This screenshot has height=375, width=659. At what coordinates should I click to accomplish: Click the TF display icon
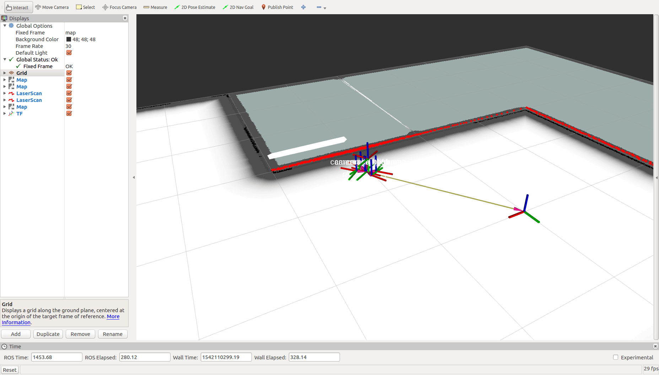(x=11, y=113)
